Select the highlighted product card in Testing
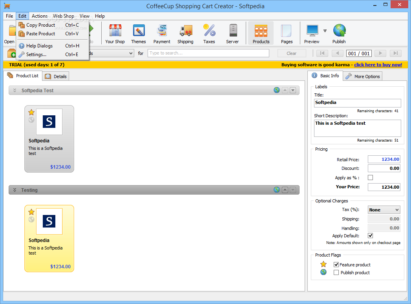 (49, 238)
